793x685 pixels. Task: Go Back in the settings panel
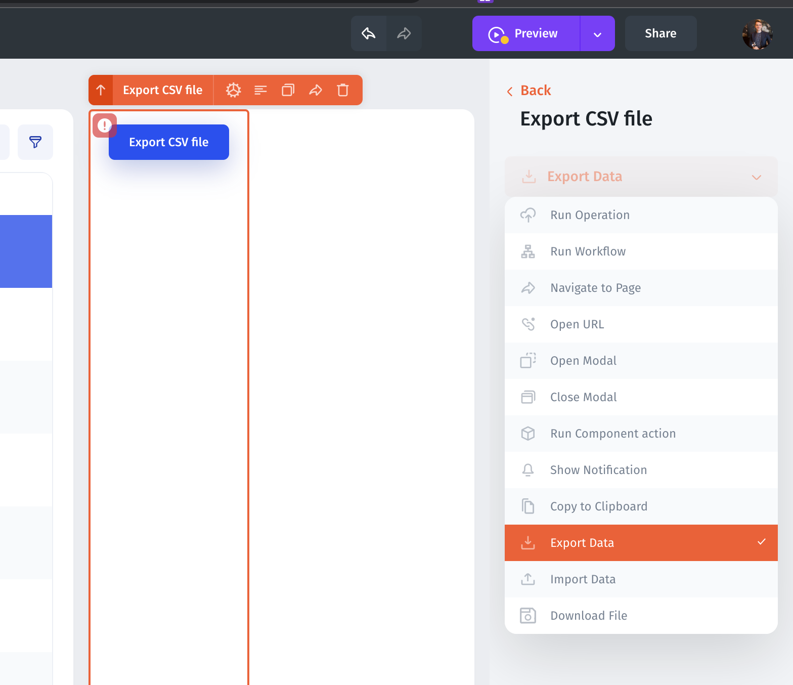(x=529, y=91)
